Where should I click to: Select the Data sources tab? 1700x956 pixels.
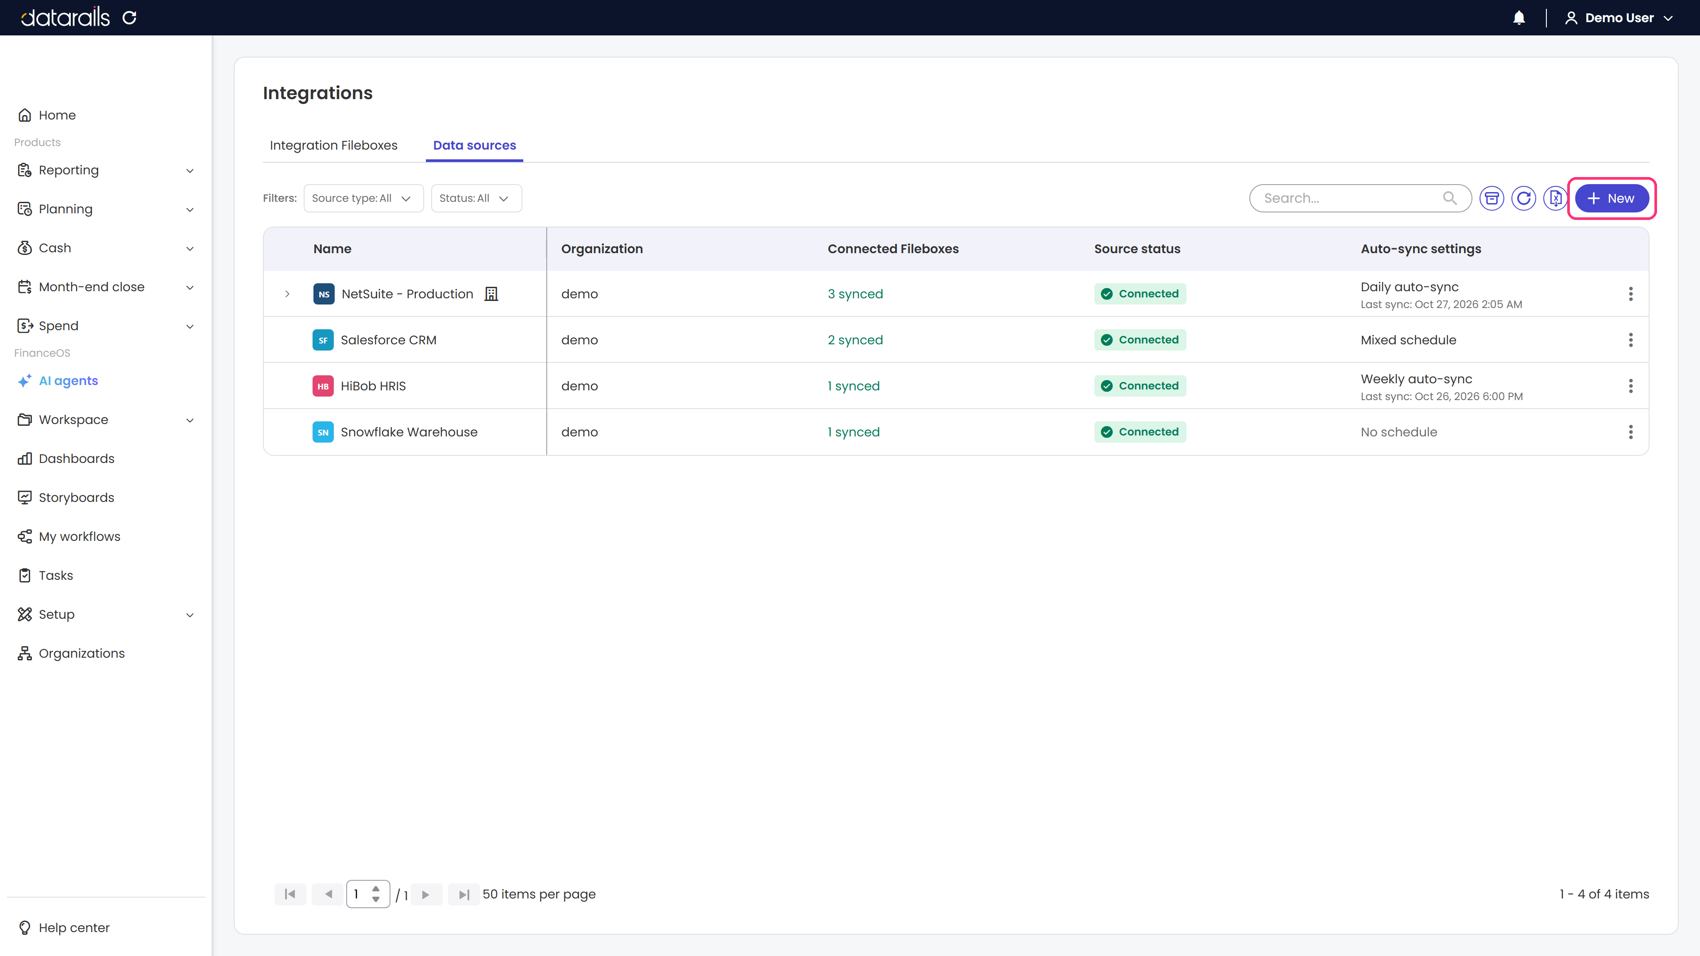(x=474, y=145)
